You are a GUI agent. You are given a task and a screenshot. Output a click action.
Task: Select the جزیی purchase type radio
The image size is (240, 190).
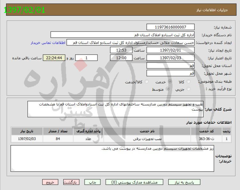(x=188, y=89)
